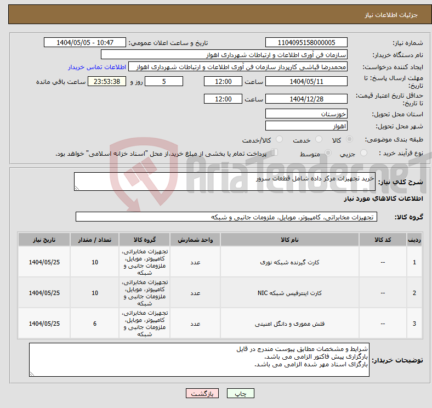Click the general description text area
This screenshot has height=408, width=432.
(x=225, y=182)
